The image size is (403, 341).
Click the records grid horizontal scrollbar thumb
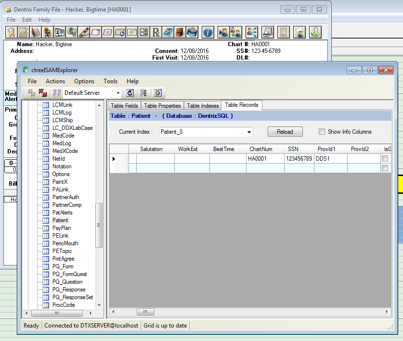[x=145, y=312]
